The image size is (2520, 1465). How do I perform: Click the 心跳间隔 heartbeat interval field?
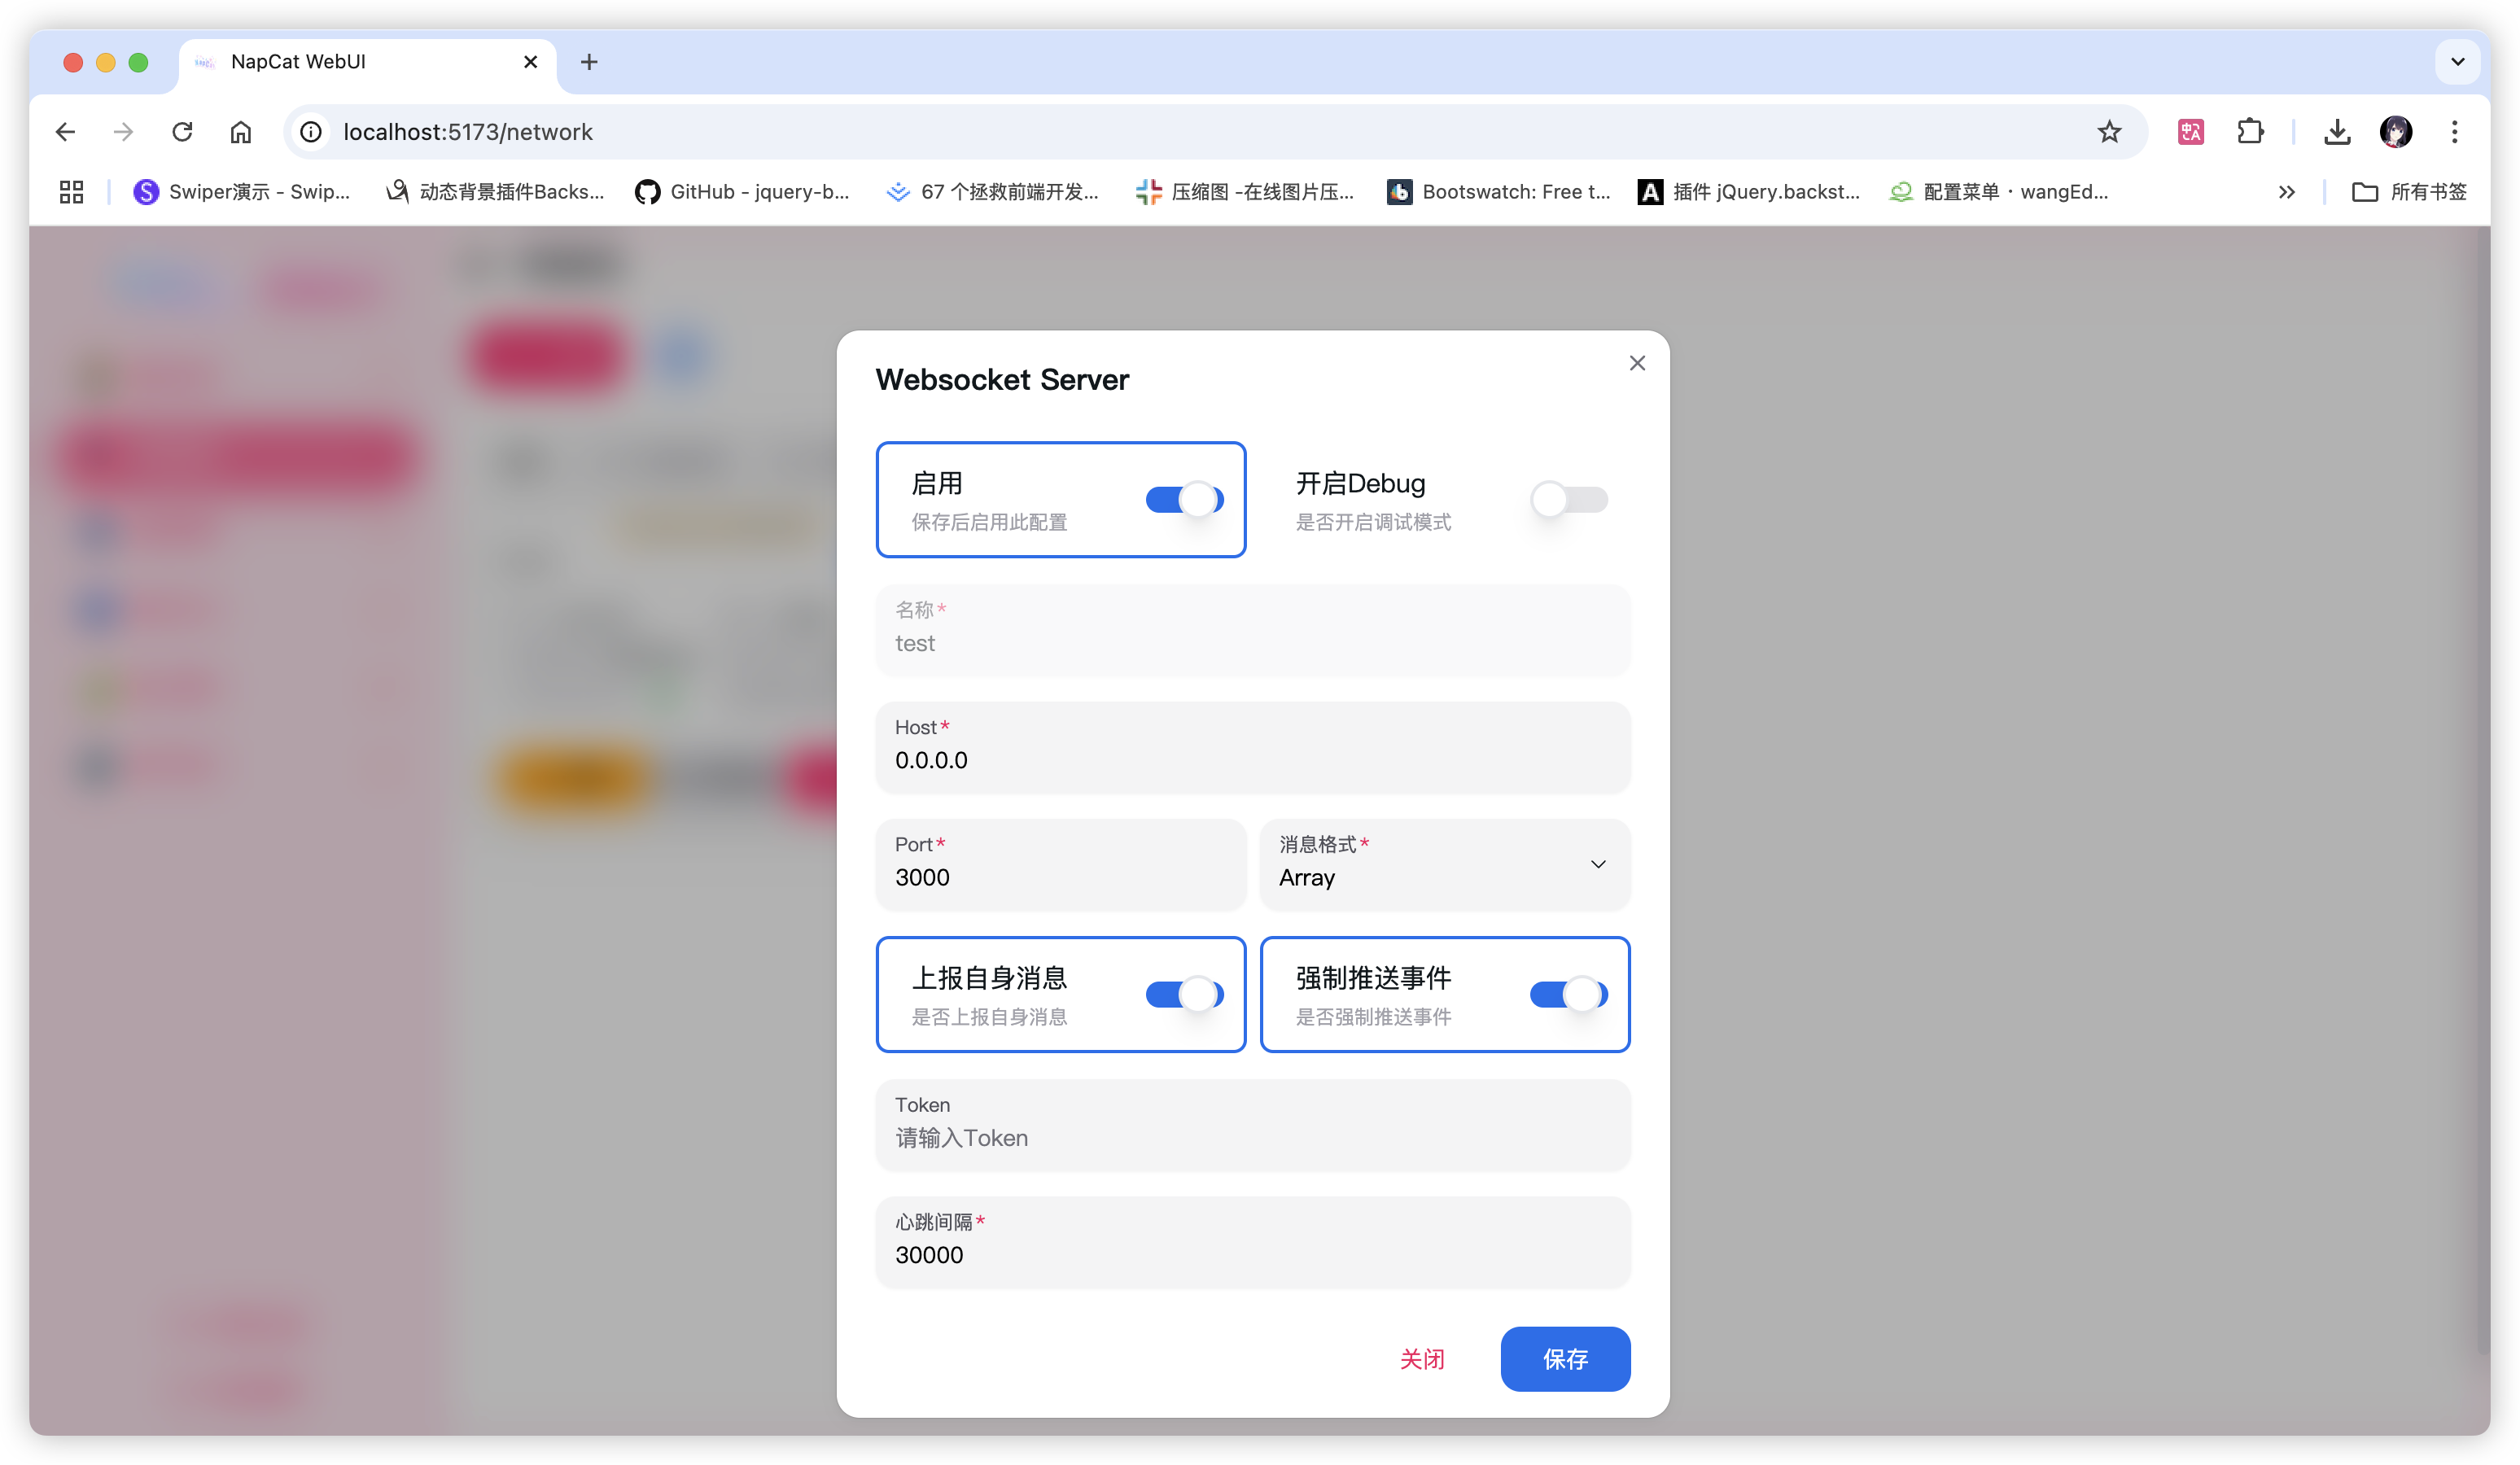point(1253,1241)
